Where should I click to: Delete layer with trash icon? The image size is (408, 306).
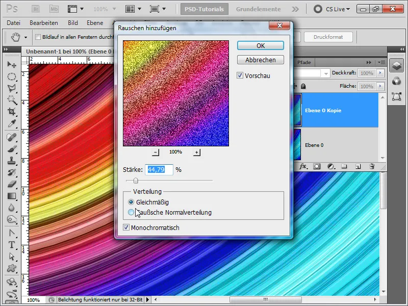(372, 166)
